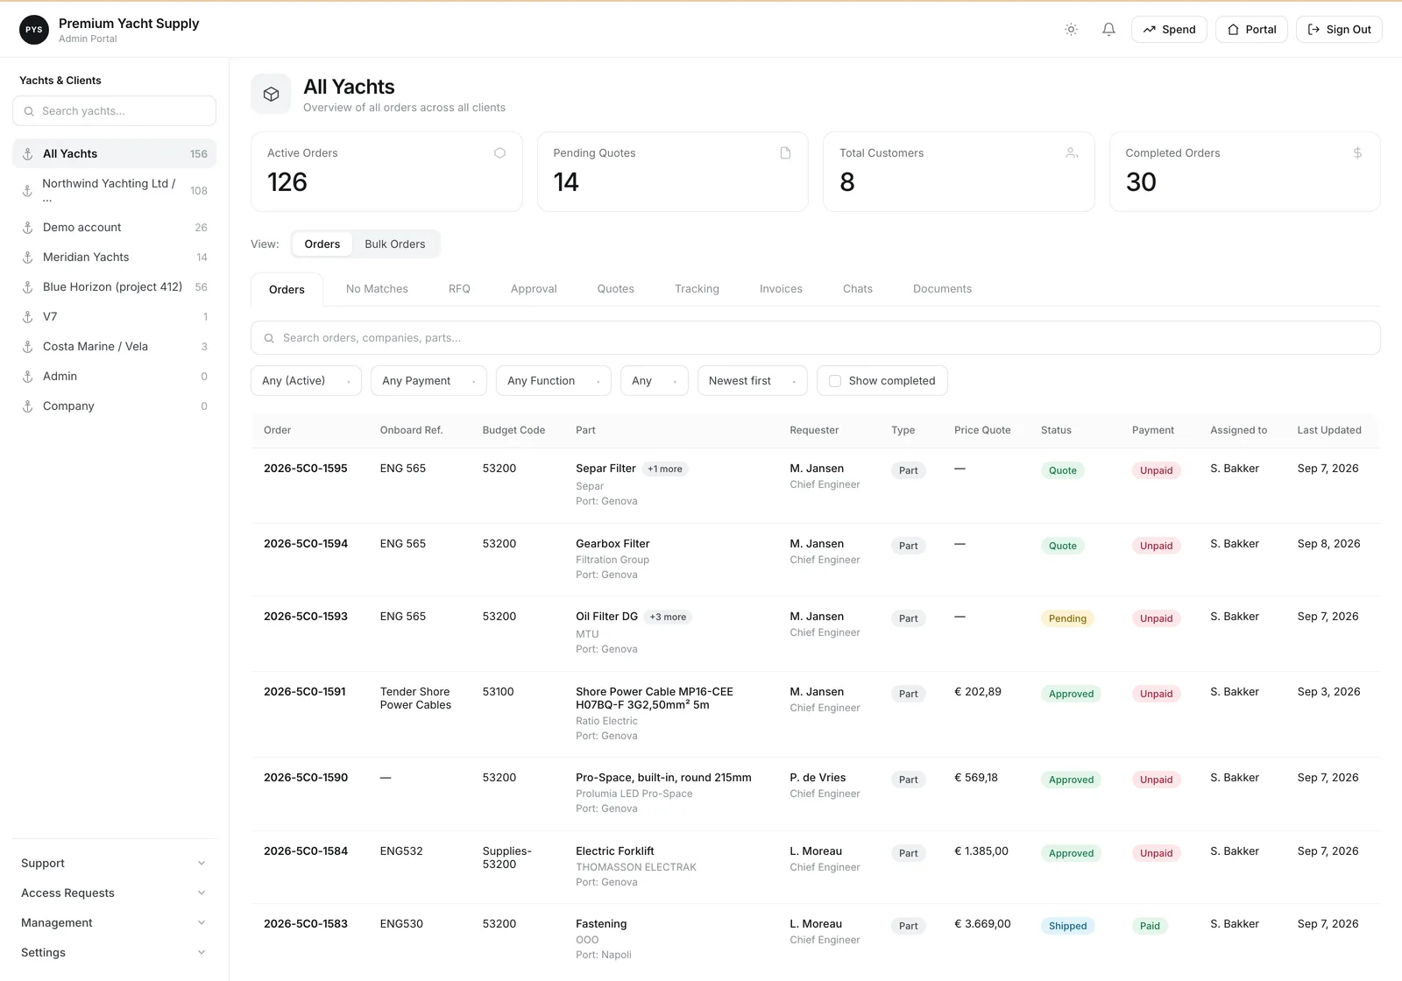Click the PYS logo avatar
Viewport: 1402px width, 981px height.
click(x=34, y=30)
